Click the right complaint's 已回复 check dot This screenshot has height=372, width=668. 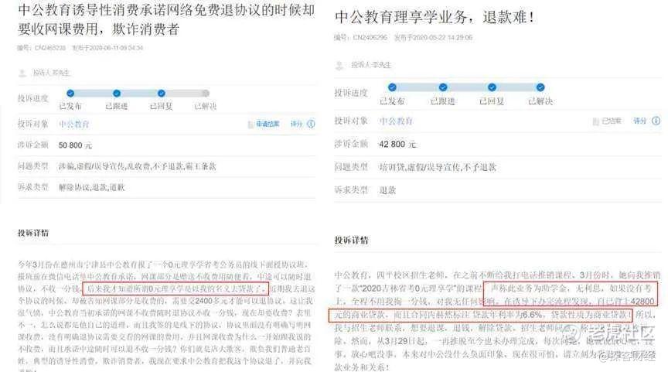pos(492,87)
